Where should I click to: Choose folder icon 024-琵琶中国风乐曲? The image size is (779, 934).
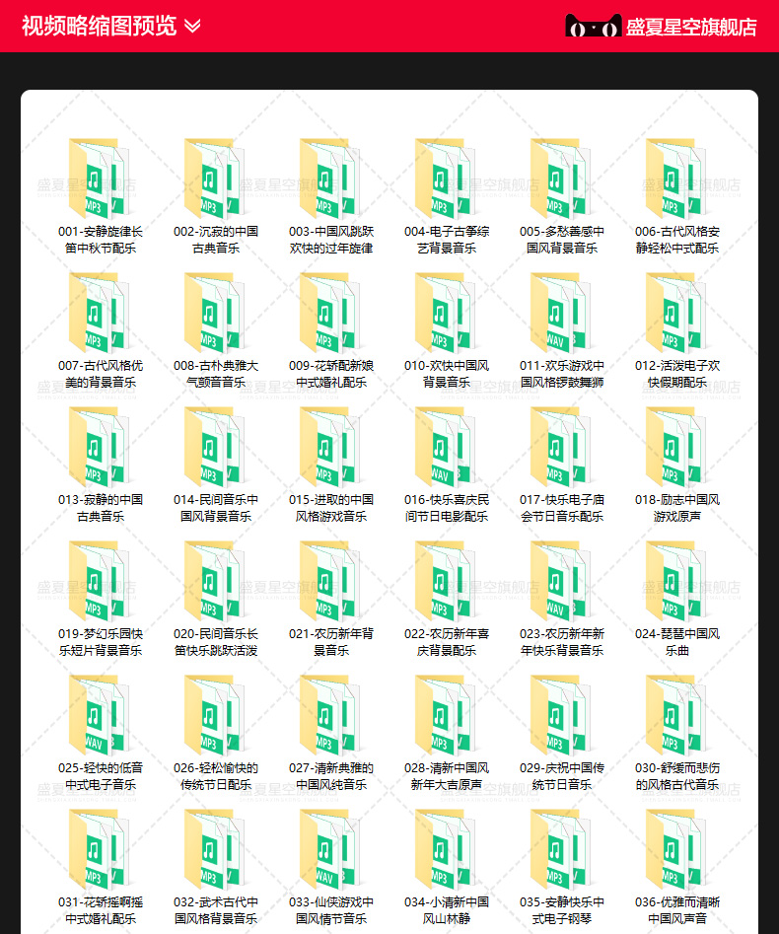tap(676, 581)
